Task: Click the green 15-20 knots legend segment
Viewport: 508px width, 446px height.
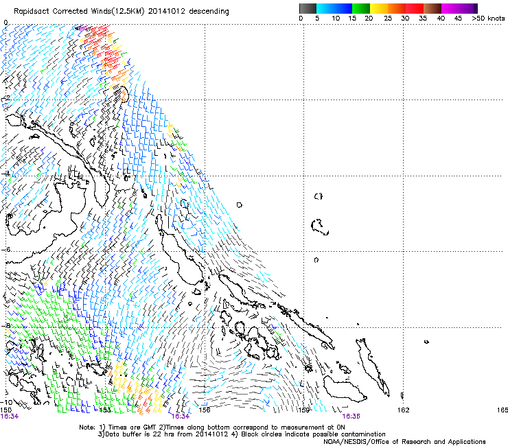Action: pyautogui.click(x=361, y=8)
